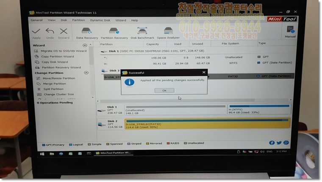Viewport: 322px width, 182px height.
Task: Click Mirrored legend swatch
Action: 147,144
